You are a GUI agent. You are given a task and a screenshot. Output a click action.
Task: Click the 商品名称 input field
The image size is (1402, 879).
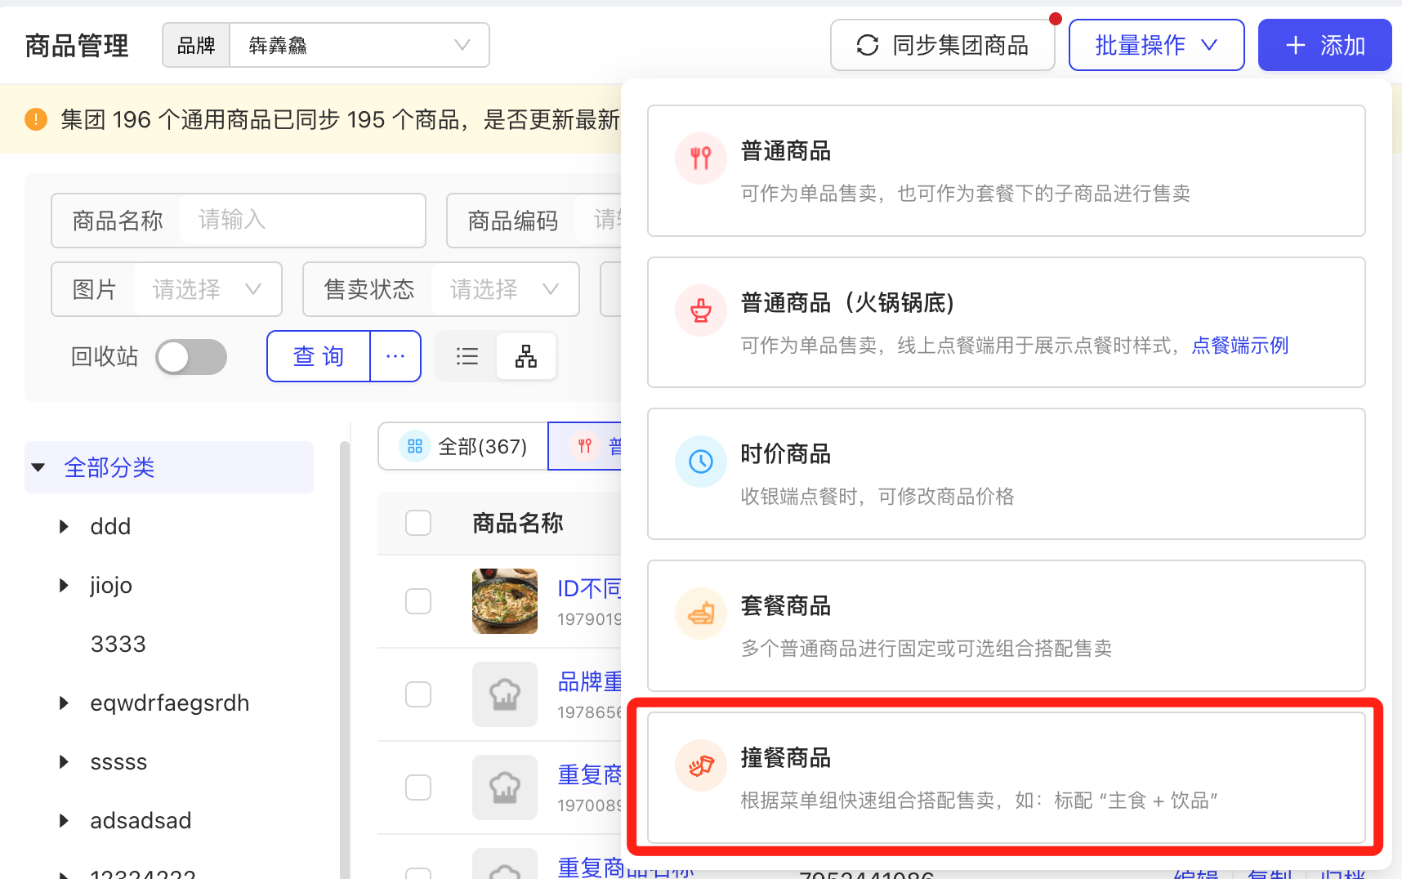coord(301,220)
